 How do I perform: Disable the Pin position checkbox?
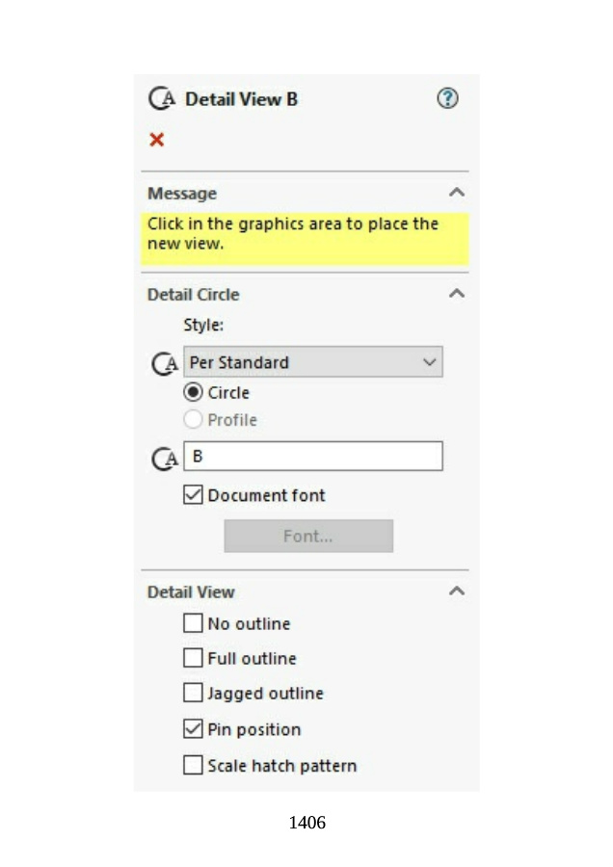coord(193,729)
